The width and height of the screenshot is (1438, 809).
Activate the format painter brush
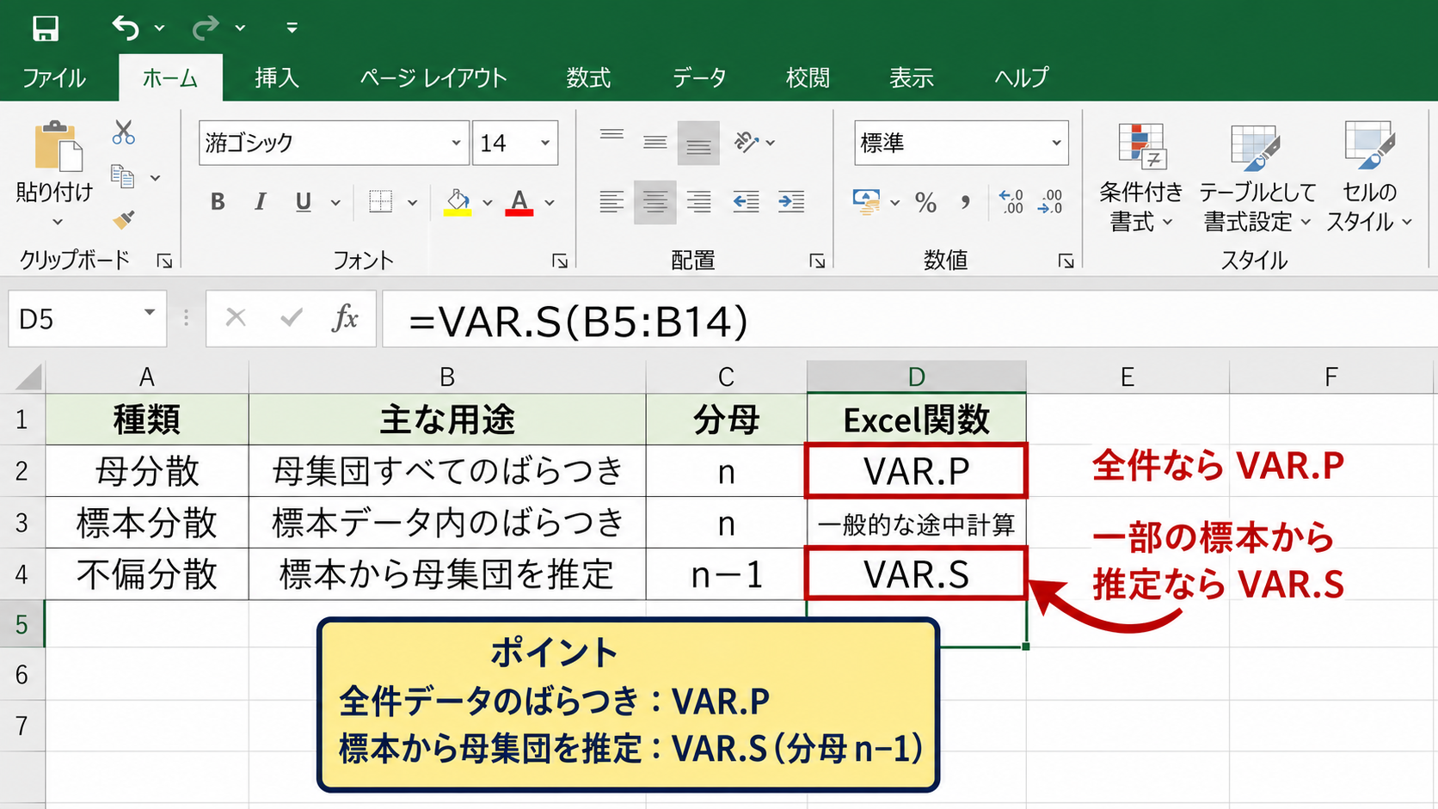click(124, 220)
